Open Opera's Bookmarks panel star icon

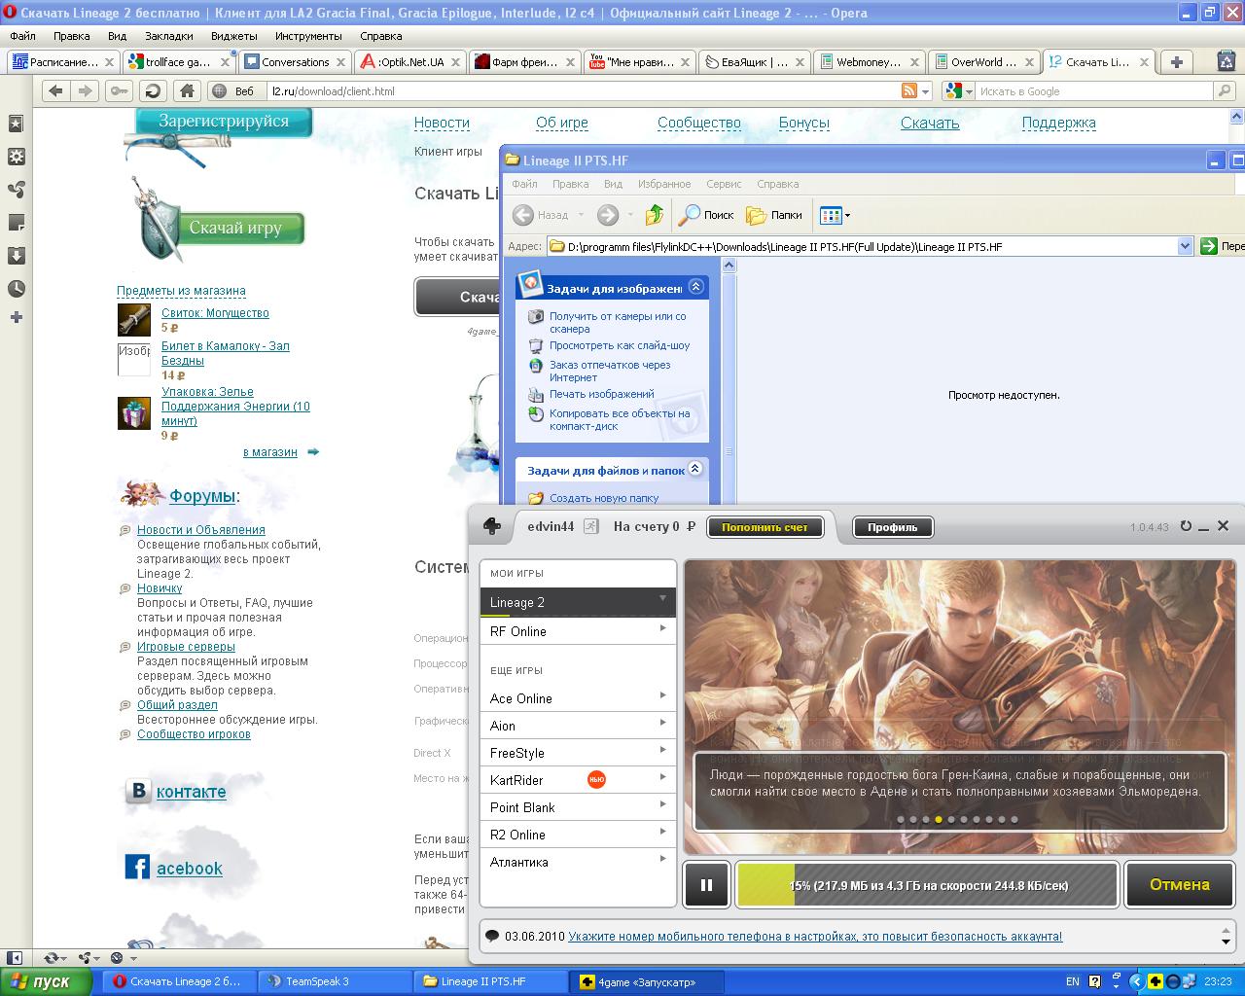point(16,124)
